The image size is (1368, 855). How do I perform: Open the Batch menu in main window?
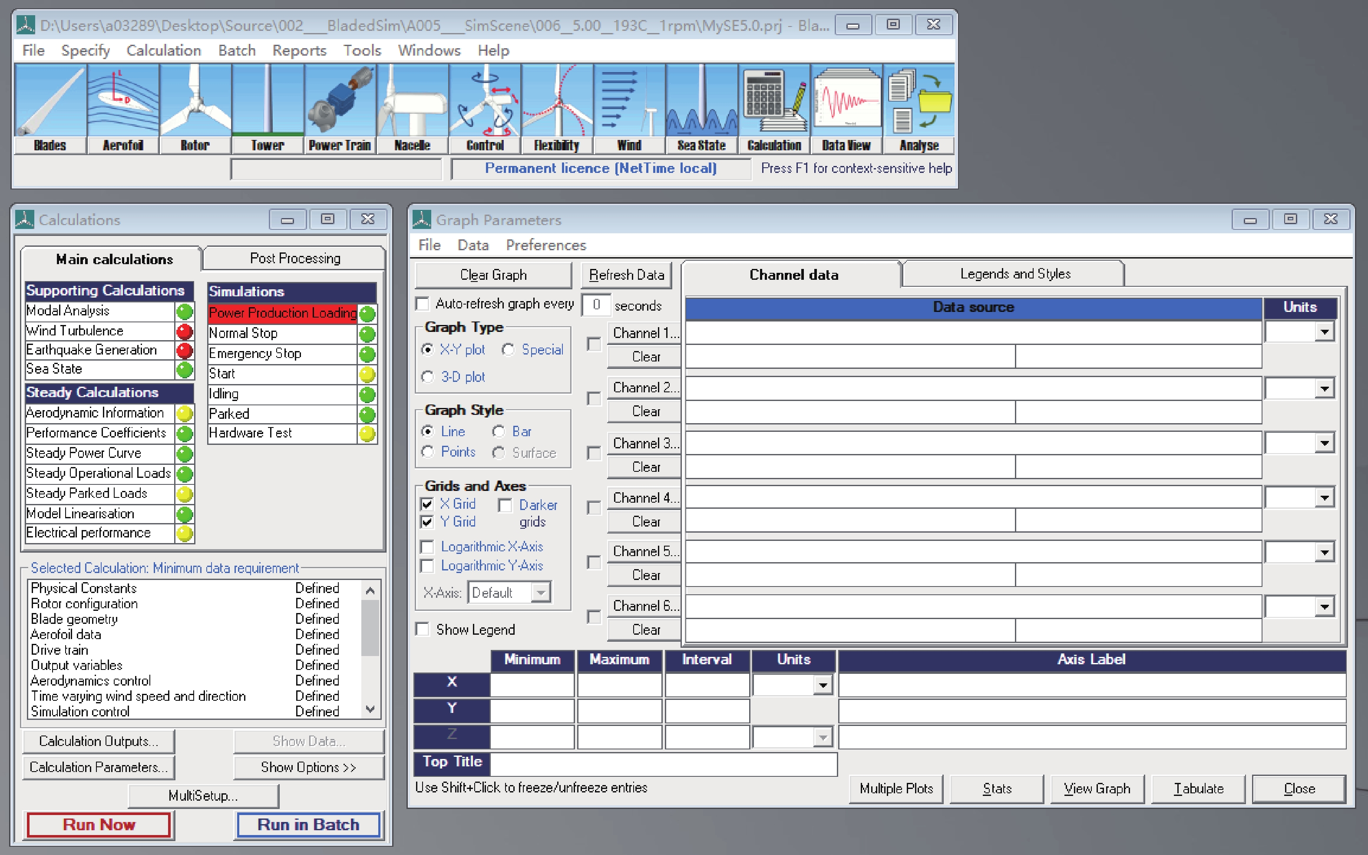(237, 50)
